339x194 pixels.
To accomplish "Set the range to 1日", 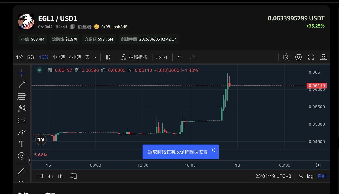I will (40, 176).
